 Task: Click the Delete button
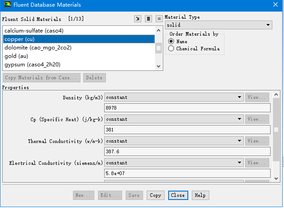point(94,77)
